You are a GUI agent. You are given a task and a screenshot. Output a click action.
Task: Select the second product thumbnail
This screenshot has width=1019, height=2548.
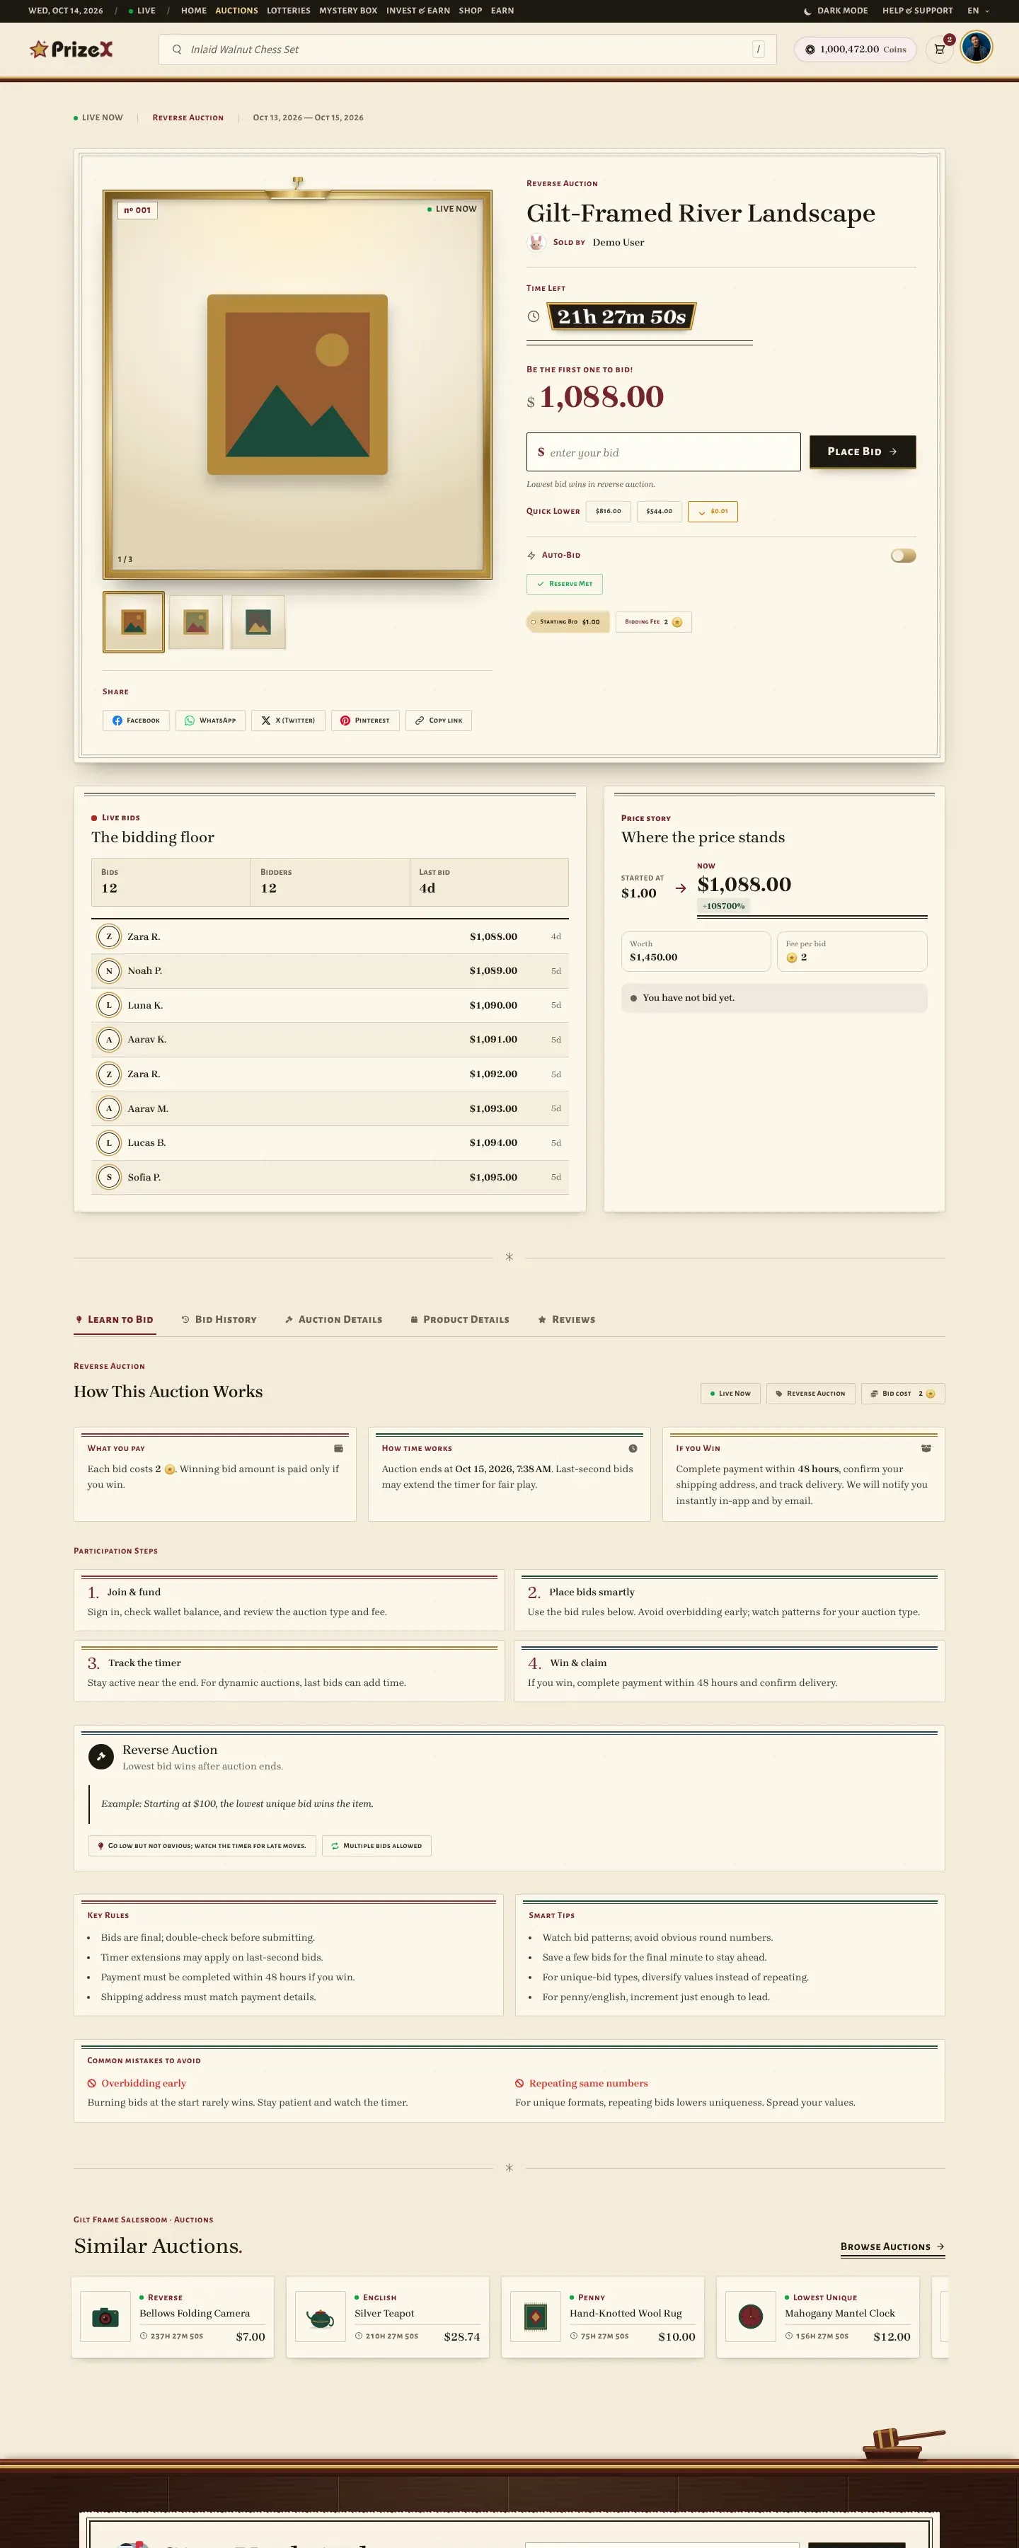pos(196,622)
